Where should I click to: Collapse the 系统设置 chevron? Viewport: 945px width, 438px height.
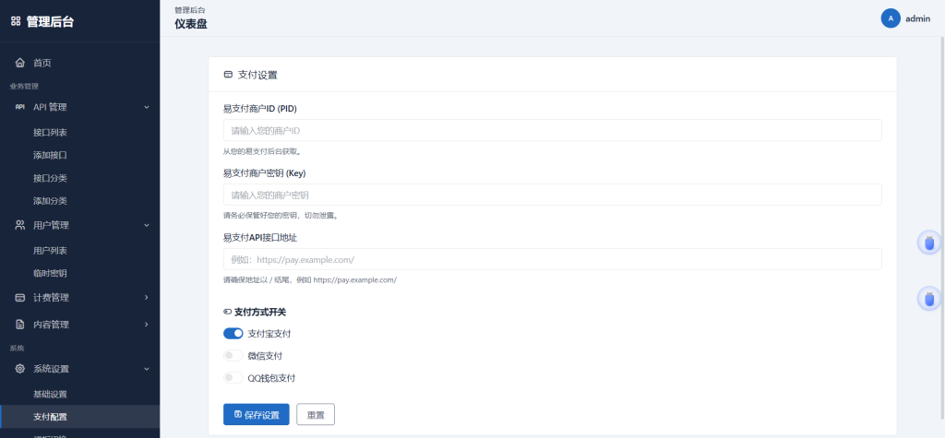147,369
